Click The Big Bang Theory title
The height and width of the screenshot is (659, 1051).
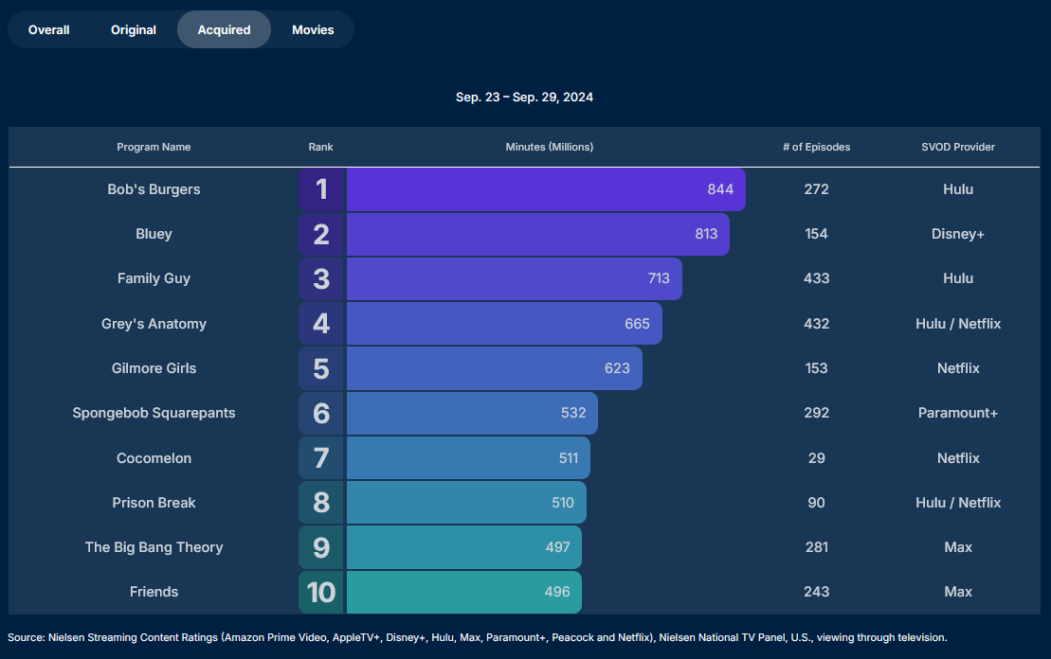coord(154,547)
